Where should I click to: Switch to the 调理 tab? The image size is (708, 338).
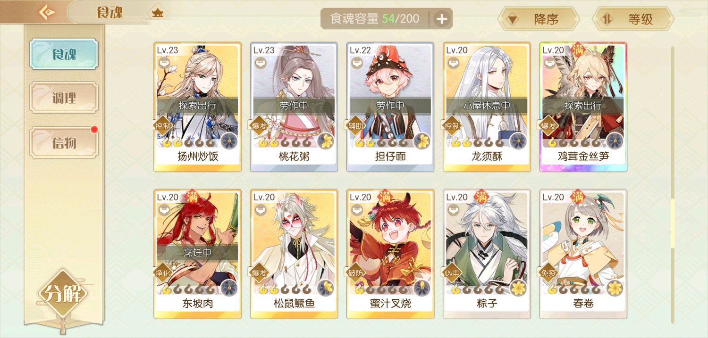tap(64, 98)
